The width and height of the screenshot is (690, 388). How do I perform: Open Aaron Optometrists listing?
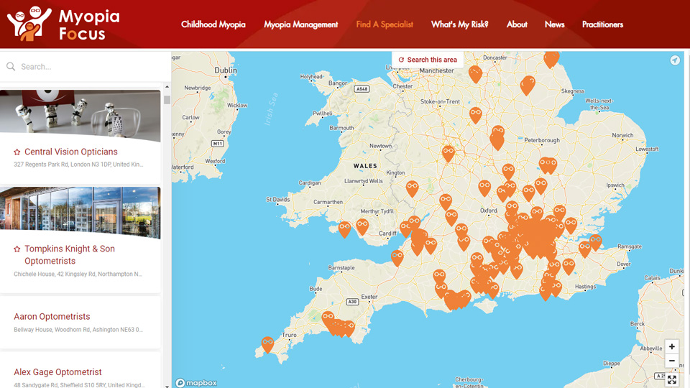click(52, 317)
